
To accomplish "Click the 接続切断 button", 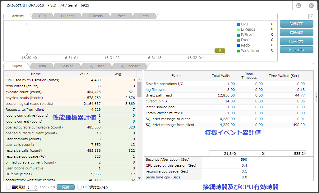I will 296,33.
